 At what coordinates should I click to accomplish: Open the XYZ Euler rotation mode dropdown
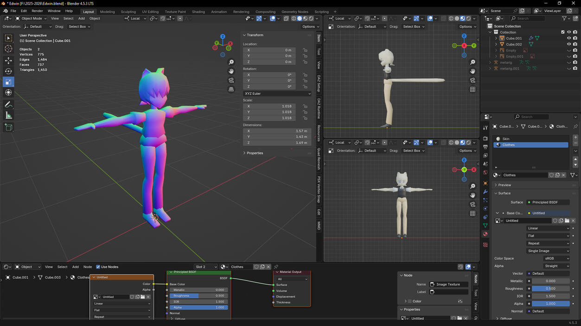point(277,94)
